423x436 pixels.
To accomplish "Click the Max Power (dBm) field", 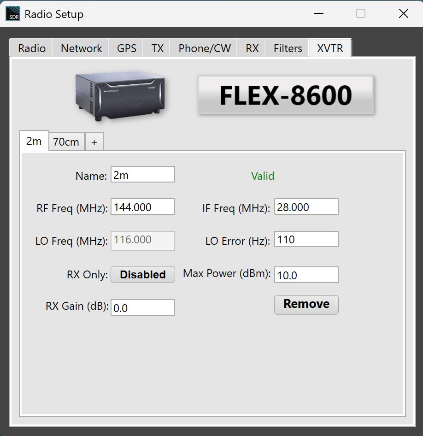I will click(x=306, y=275).
